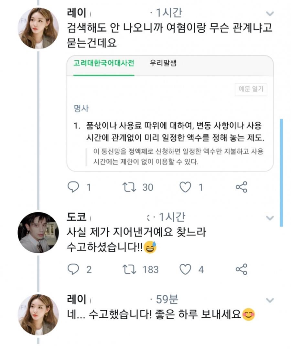
Task: Share the first tweet with the dictionary card
Action: 241,187
